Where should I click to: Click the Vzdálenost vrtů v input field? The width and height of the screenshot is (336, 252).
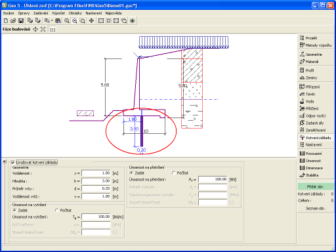(x=96, y=196)
